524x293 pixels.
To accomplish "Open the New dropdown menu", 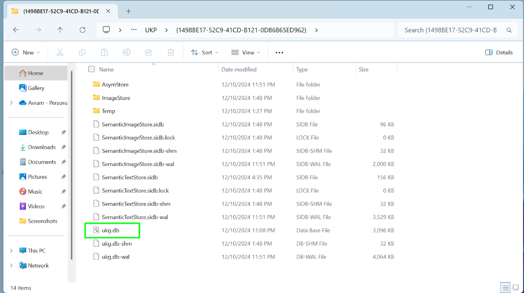I will tap(25, 52).
